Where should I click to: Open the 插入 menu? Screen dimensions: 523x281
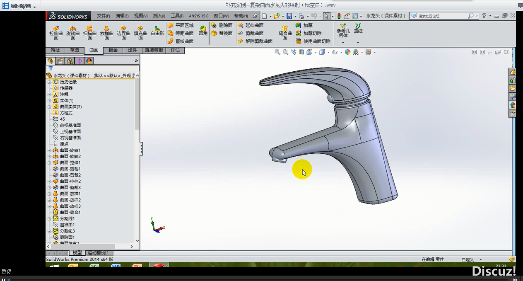[159, 16]
